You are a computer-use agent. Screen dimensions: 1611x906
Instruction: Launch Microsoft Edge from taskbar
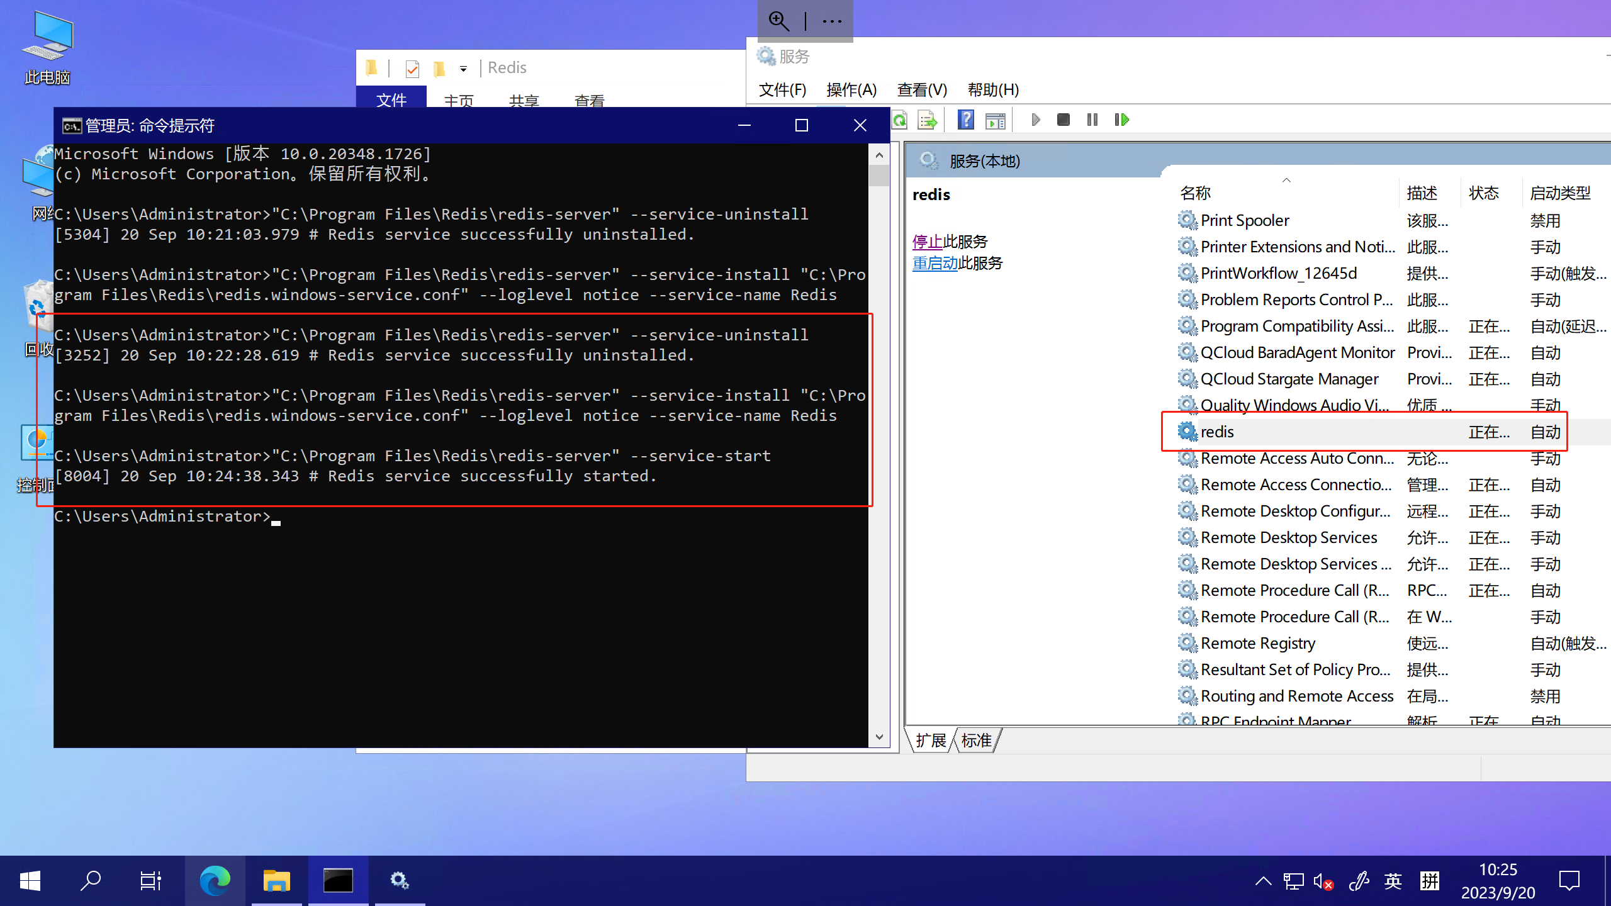[215, 881]
